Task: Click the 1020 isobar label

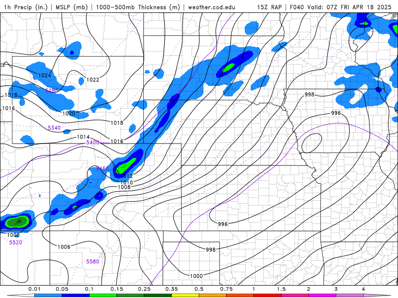Action: click(69, 113)
